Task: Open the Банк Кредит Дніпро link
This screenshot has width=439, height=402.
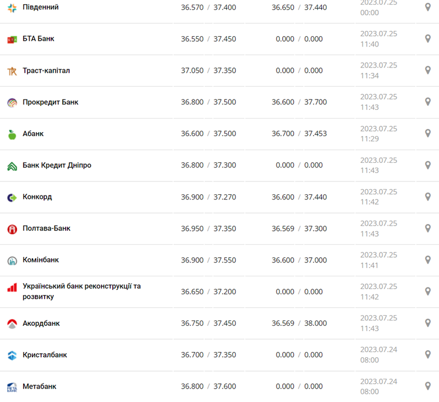Action: click(57, 165)
